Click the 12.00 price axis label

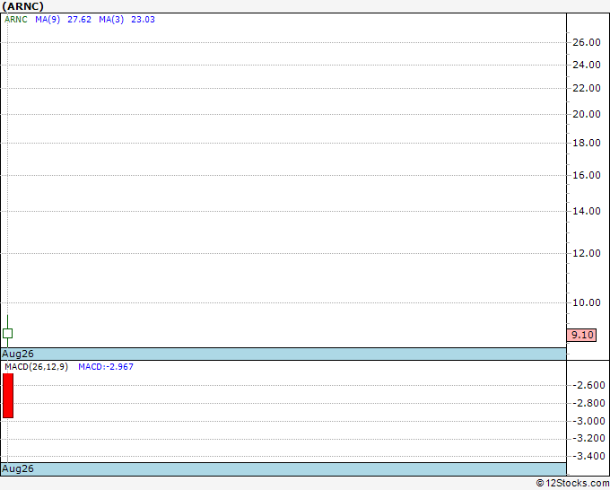(x=587, y=253)
